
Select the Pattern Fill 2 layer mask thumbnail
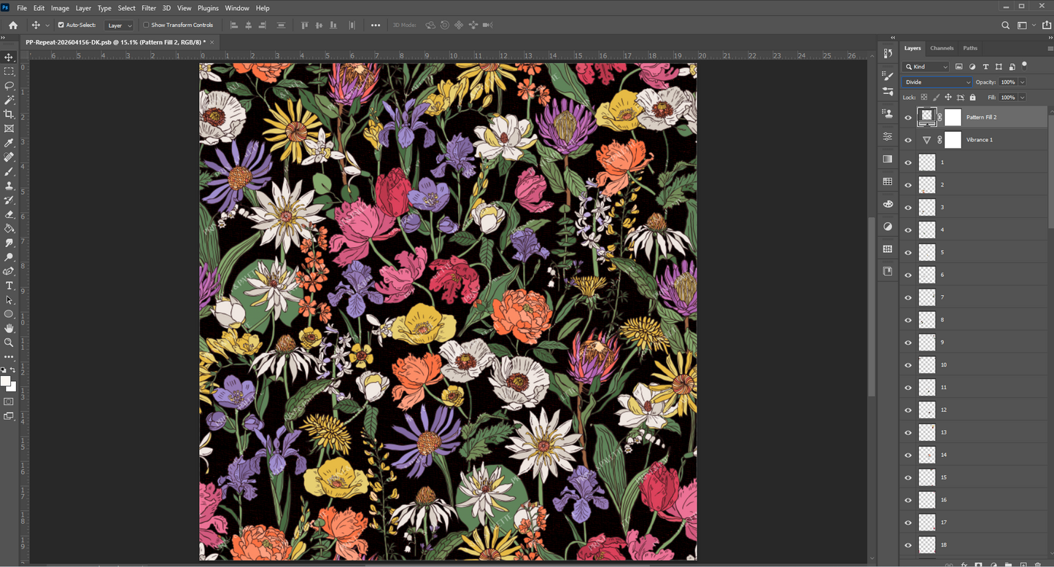pyautogui.click(x=953, y=117)
